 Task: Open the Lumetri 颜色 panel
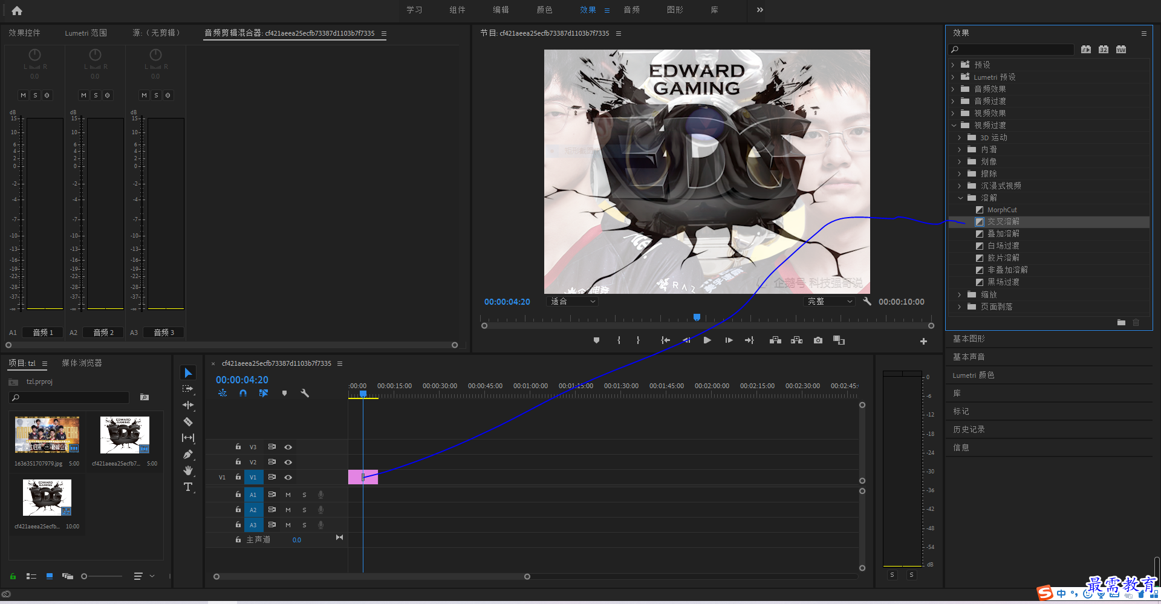click(x=974, y=375)
